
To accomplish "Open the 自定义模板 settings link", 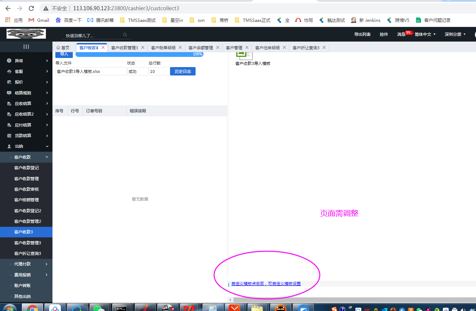I will point(266,284).
